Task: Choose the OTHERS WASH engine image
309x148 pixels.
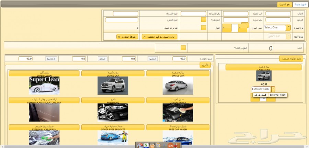Action: click(x=178, y=112)
